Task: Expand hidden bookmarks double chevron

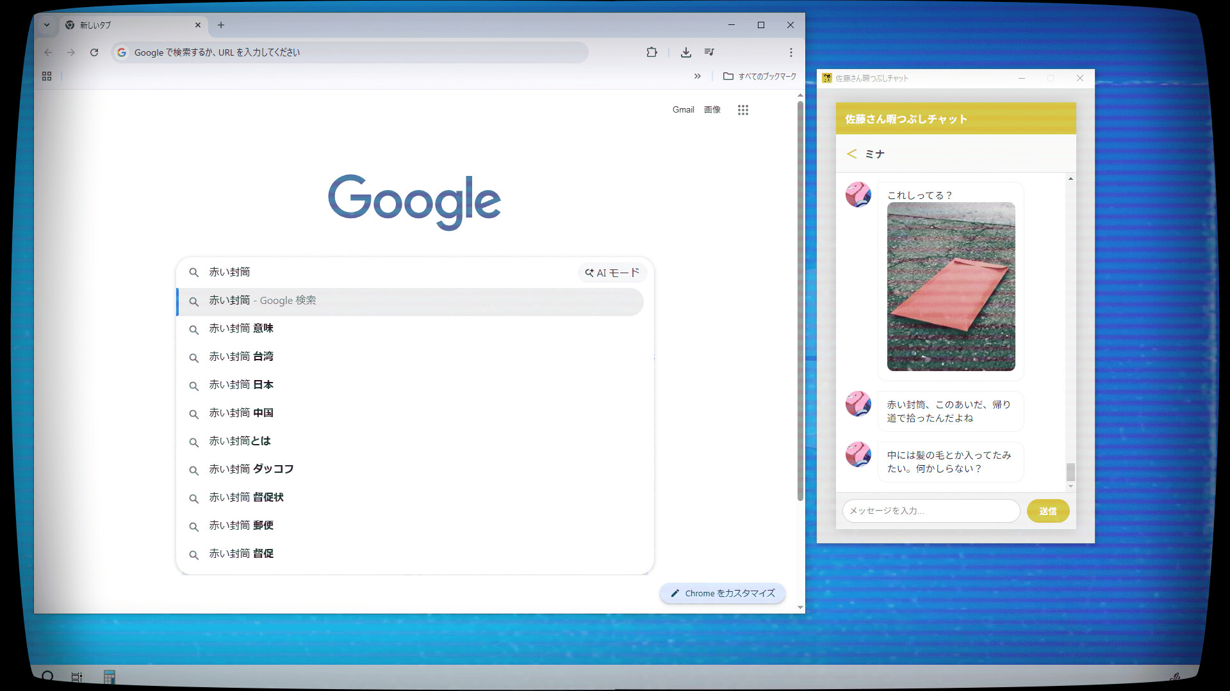Action: click(x=697, y=76)
